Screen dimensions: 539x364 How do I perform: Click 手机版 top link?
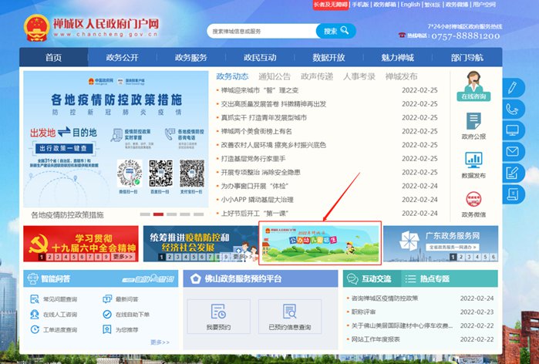[x=360, y=5]
